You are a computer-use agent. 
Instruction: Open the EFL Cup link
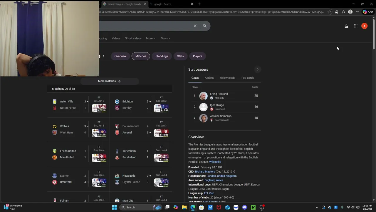[209, 193]
